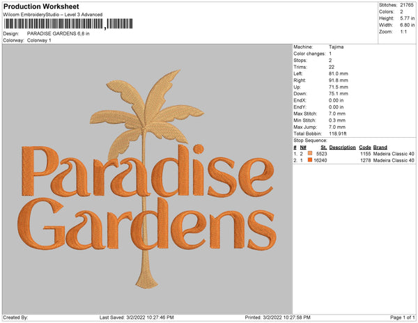Select the text 'Wilcom EmbroideryStudio – Level 3 Advanced'
This screenshot has height=323, width=418.
coord(53,15)
